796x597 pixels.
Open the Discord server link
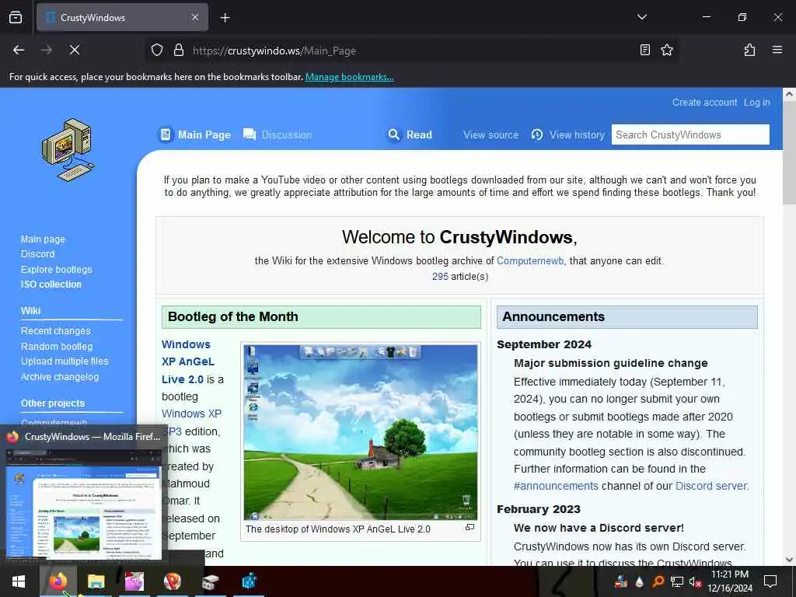[710, 487]
